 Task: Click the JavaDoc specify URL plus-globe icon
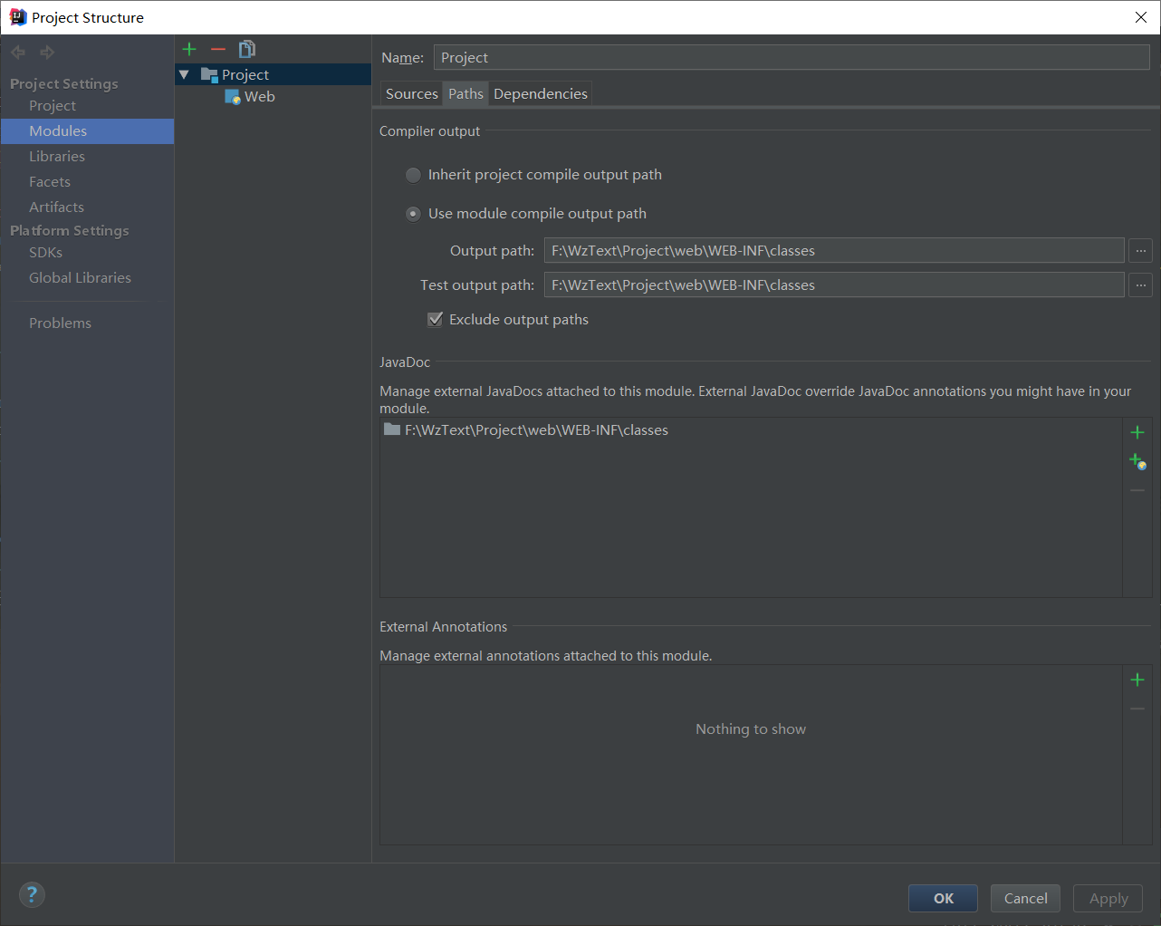point(1137,461)
